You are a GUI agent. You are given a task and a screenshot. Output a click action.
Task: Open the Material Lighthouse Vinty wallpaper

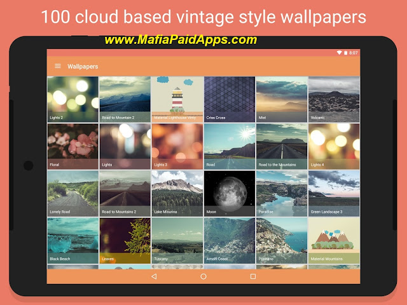point(177,99)
